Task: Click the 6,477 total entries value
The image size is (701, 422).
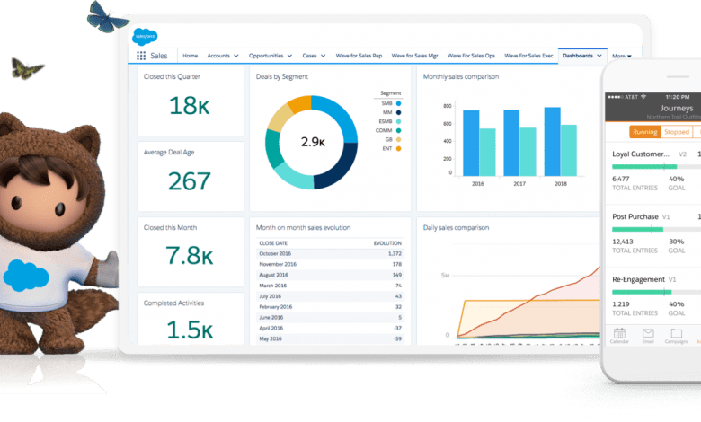Action: coord(620,179)
